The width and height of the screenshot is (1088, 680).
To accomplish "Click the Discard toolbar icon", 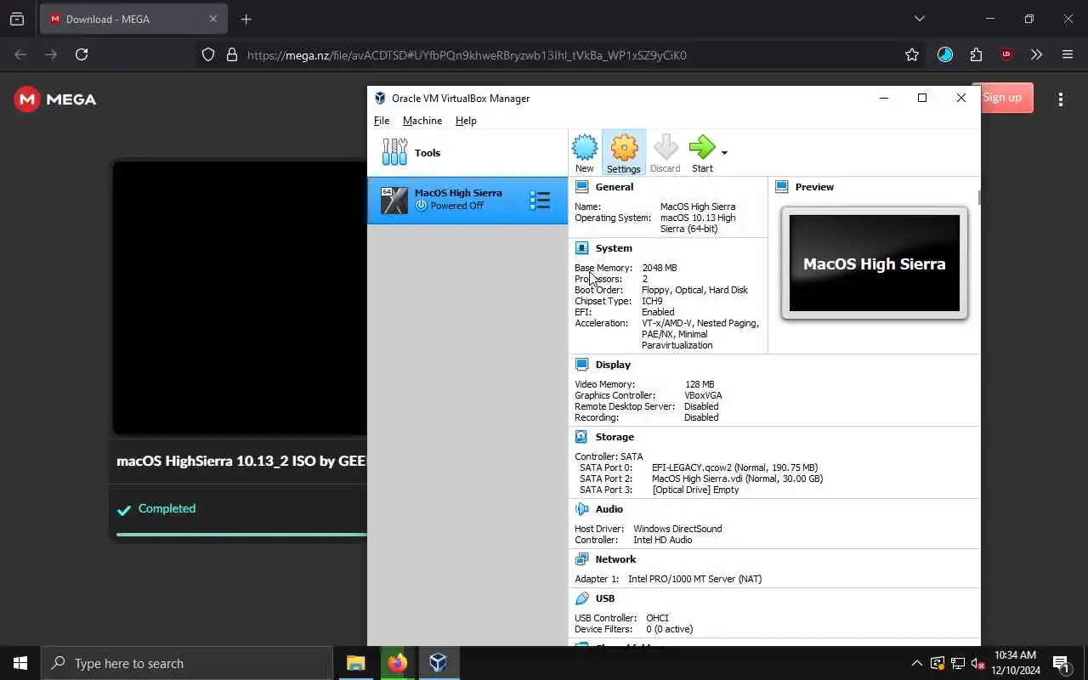I will tap(666, 153).
